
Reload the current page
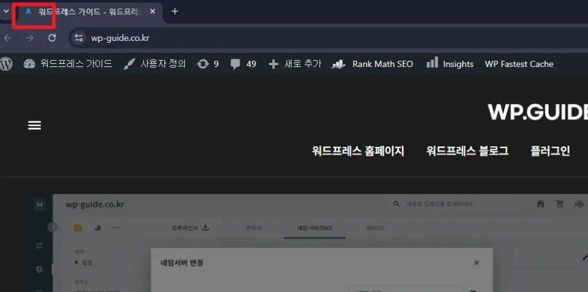point(52,38)
